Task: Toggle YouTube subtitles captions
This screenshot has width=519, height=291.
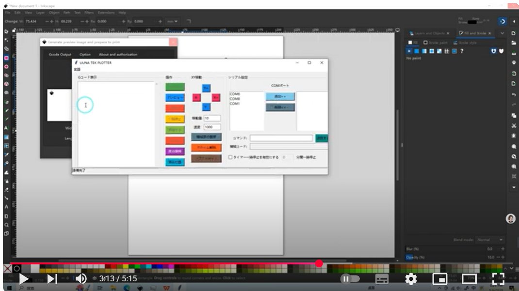Action: 382,279
